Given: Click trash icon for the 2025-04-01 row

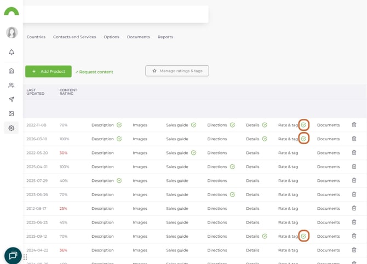Looking at the screenshot, I should (x=354, y=167).
